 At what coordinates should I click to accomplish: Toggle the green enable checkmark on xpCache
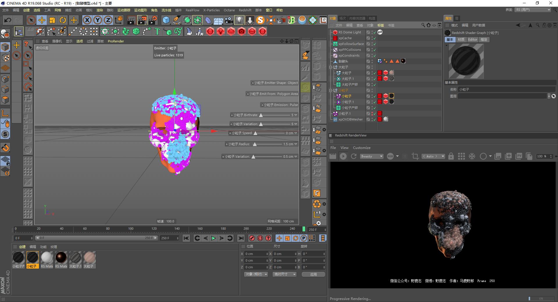coord(375,38)
